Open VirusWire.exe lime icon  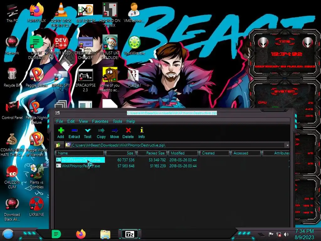134,46
